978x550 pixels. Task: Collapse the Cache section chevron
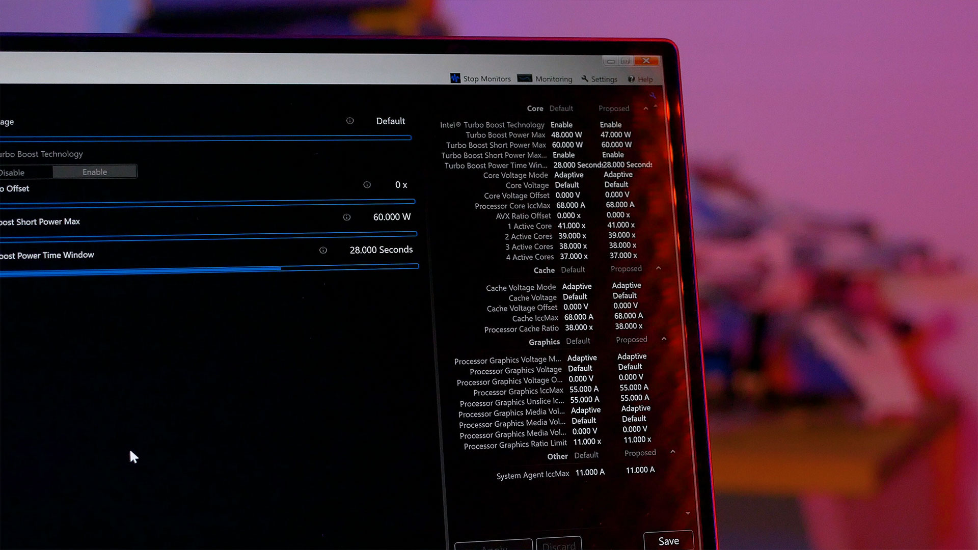[659, 268]
